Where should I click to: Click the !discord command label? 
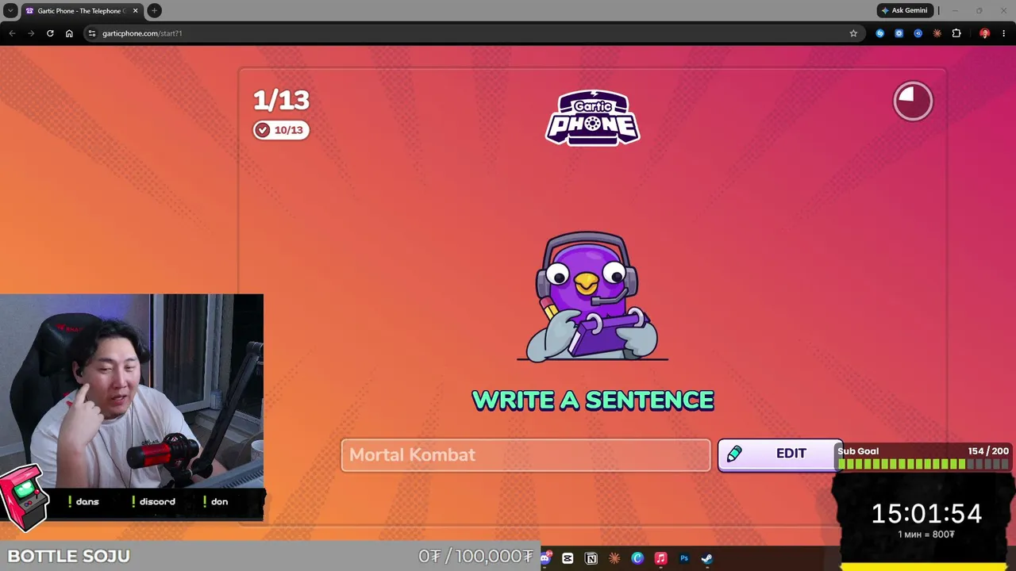coord(153,501)
